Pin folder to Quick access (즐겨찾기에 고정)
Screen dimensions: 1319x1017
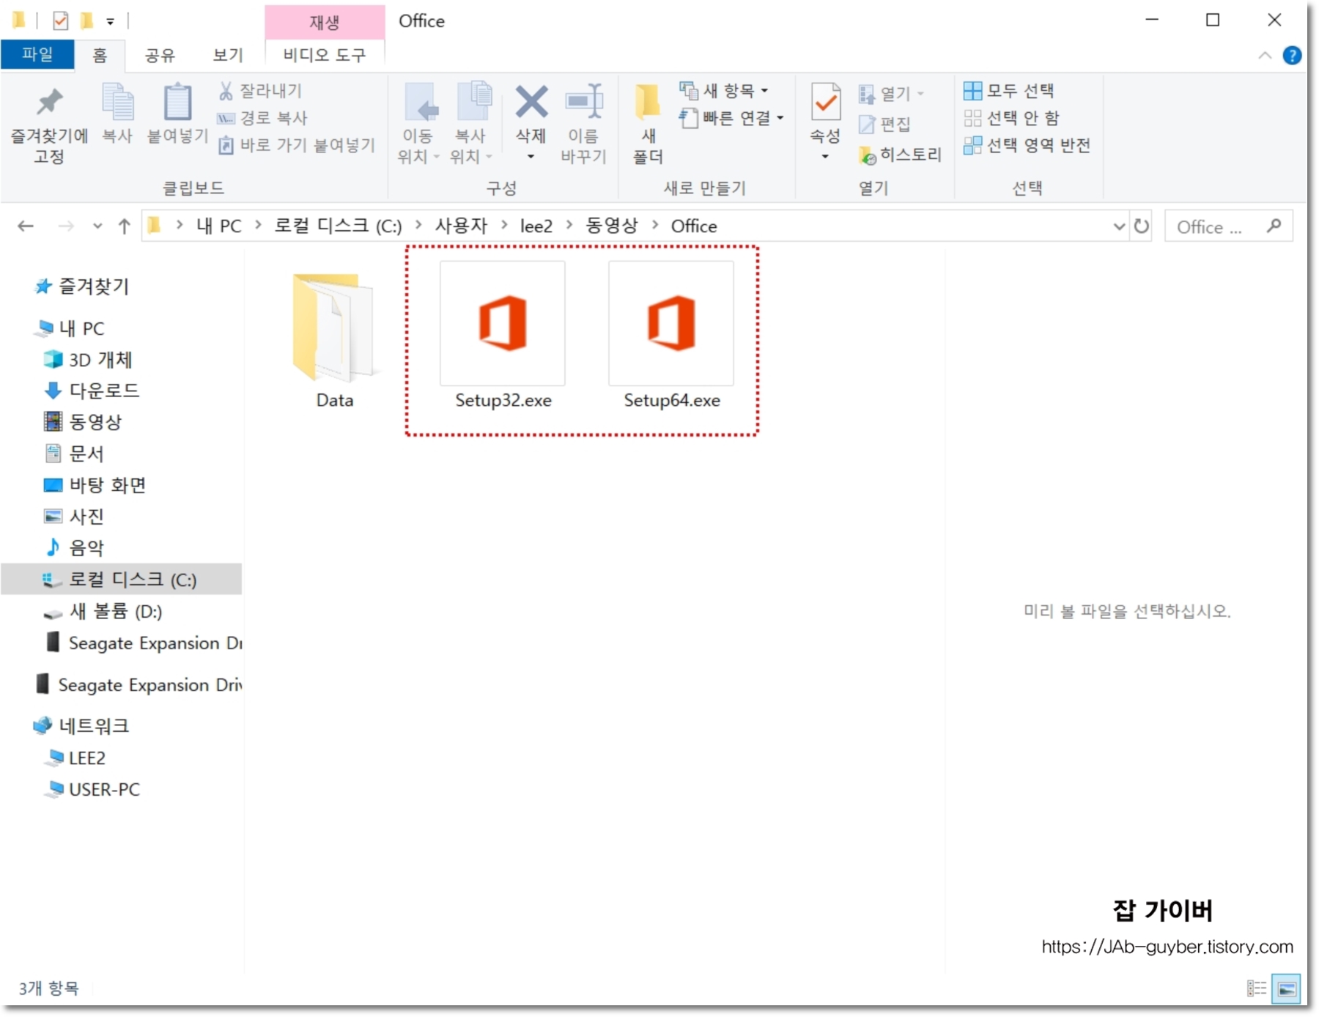coord(49,125)
